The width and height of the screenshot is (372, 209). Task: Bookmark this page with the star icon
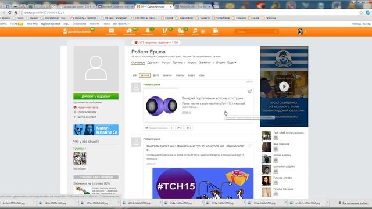361,13
